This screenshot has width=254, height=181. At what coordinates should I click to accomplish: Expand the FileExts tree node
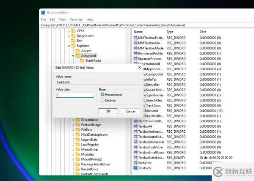[x=73, y=130]
